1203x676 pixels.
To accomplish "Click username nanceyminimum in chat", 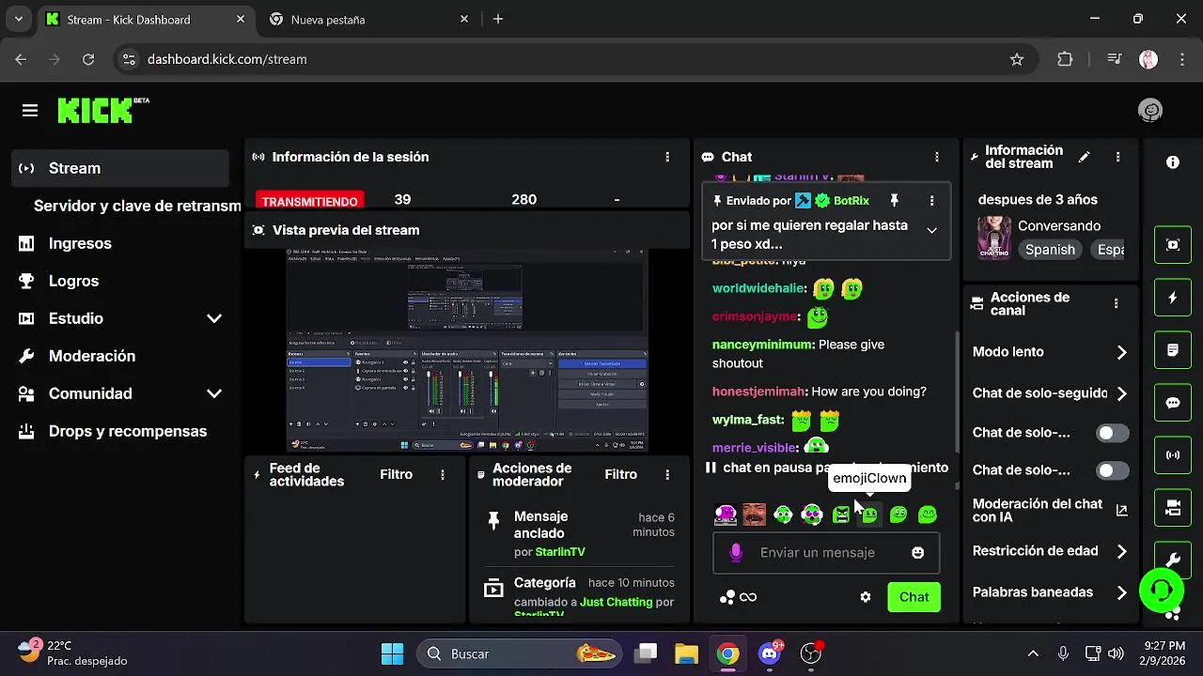I will 762,345.
